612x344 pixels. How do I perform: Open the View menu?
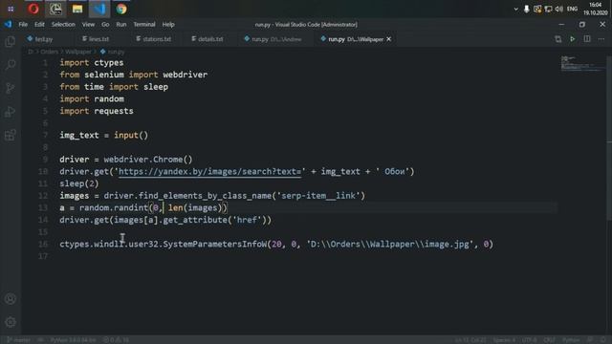tap(88, 24)
